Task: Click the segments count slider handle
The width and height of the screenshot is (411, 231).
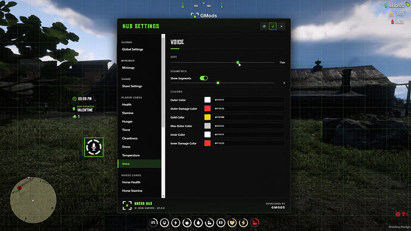Action: pos(218,83)
